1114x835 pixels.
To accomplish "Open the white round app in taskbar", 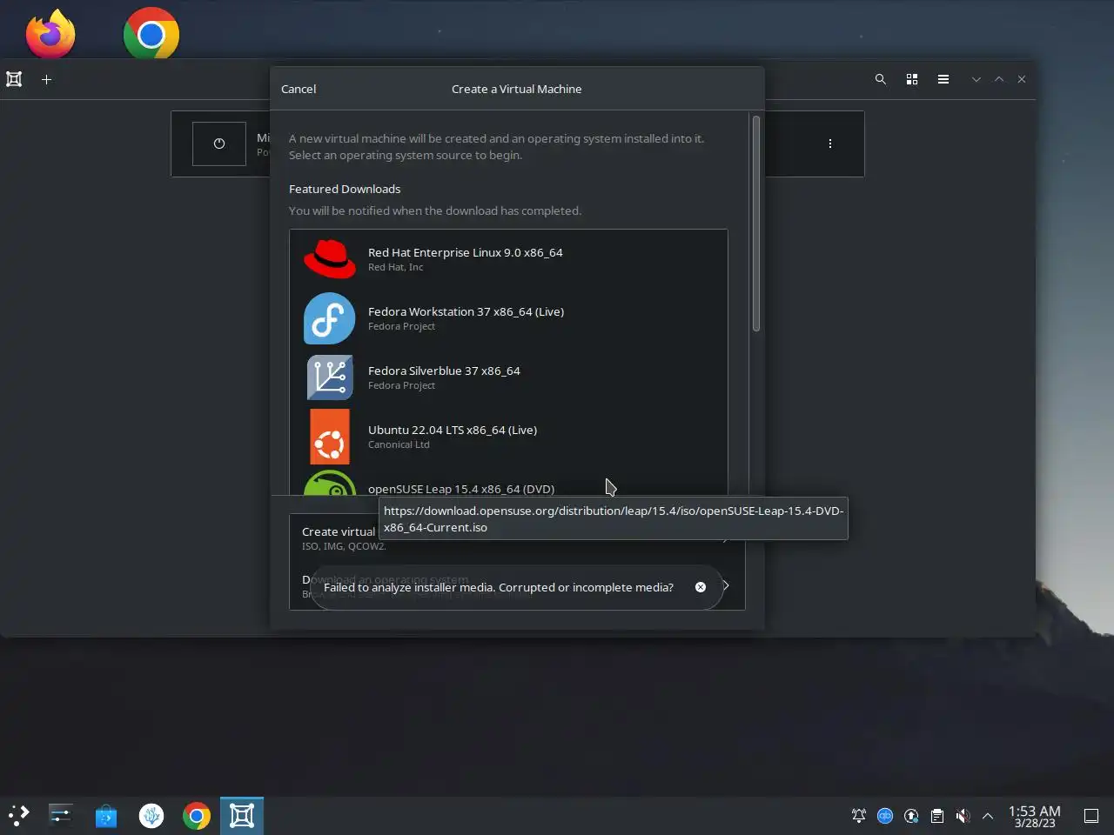I will [x=151, y=816].
